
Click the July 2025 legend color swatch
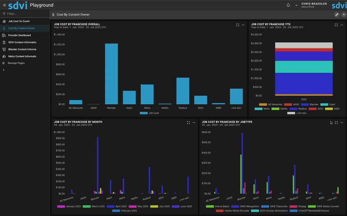tap(154, 206)
